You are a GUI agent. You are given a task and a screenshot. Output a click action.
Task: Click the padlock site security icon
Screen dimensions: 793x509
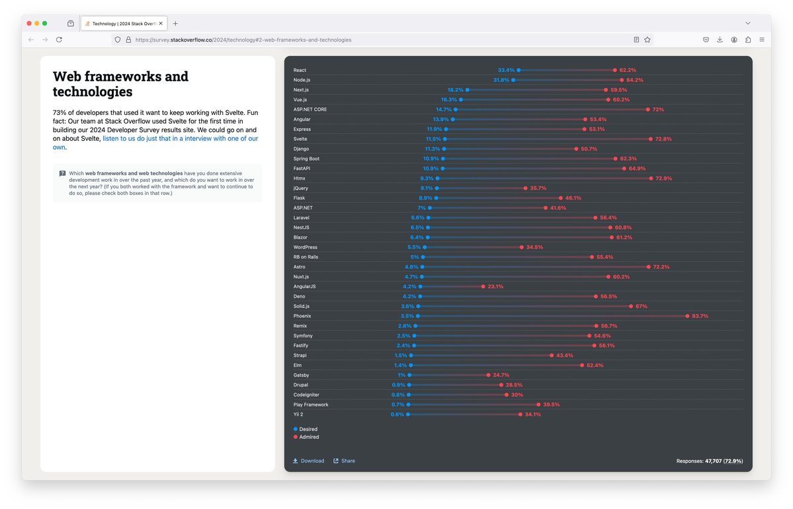pyautogui.click(x=128, y=40)
